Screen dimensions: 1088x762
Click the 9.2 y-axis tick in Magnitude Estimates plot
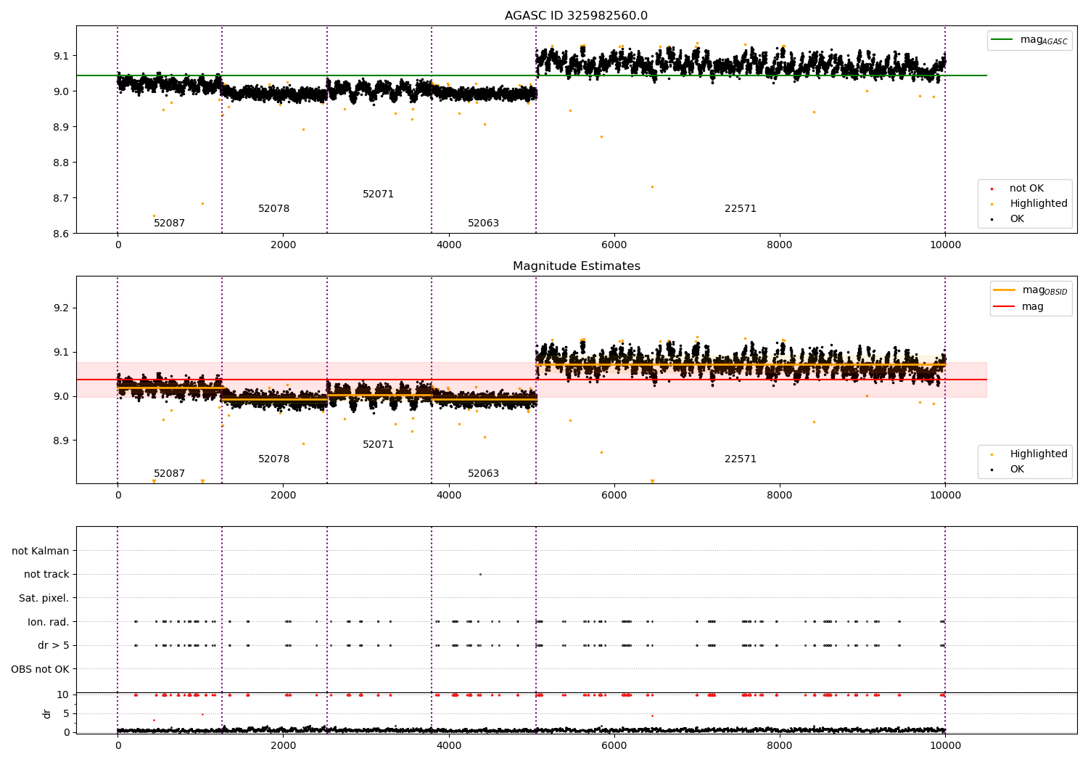[x=61, y=308]
